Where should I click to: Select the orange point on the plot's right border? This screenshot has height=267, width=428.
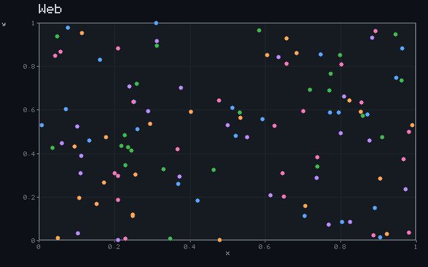click(x=412, y=125)
